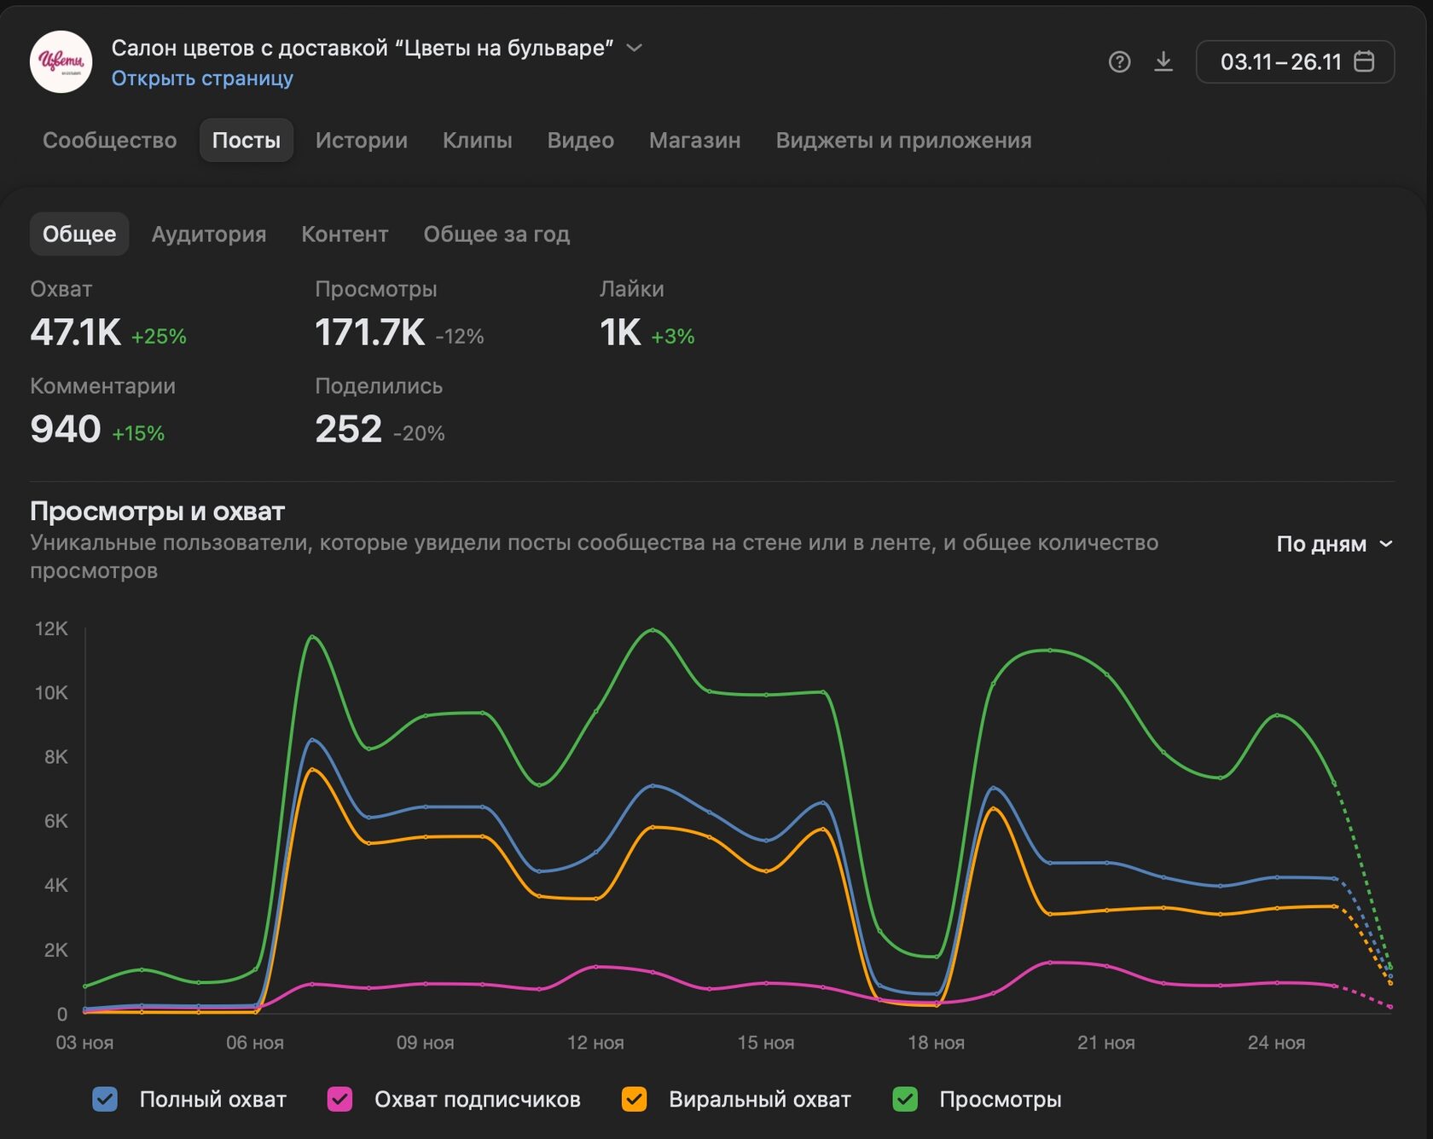Click the flower salon community avatar
1433x1139 pixels.
[61, 62]
